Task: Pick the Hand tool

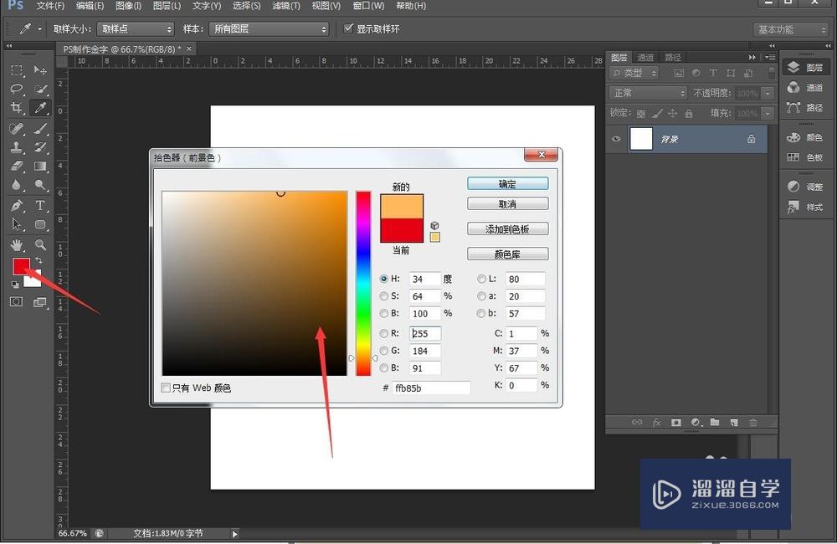Action: pyautogui.click(x=16, y=245)
